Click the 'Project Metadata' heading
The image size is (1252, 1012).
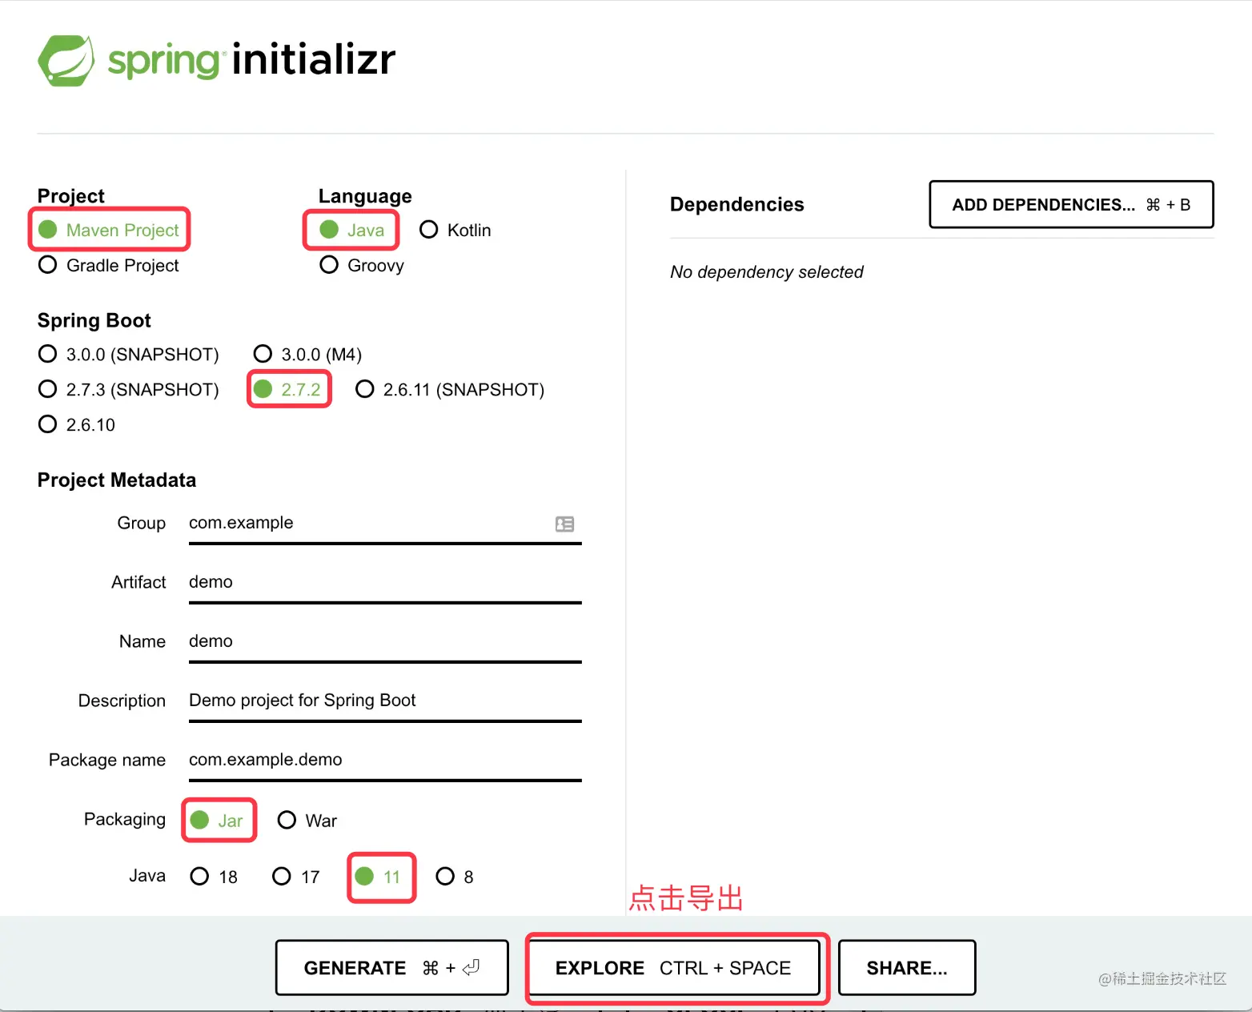point(117,480)
